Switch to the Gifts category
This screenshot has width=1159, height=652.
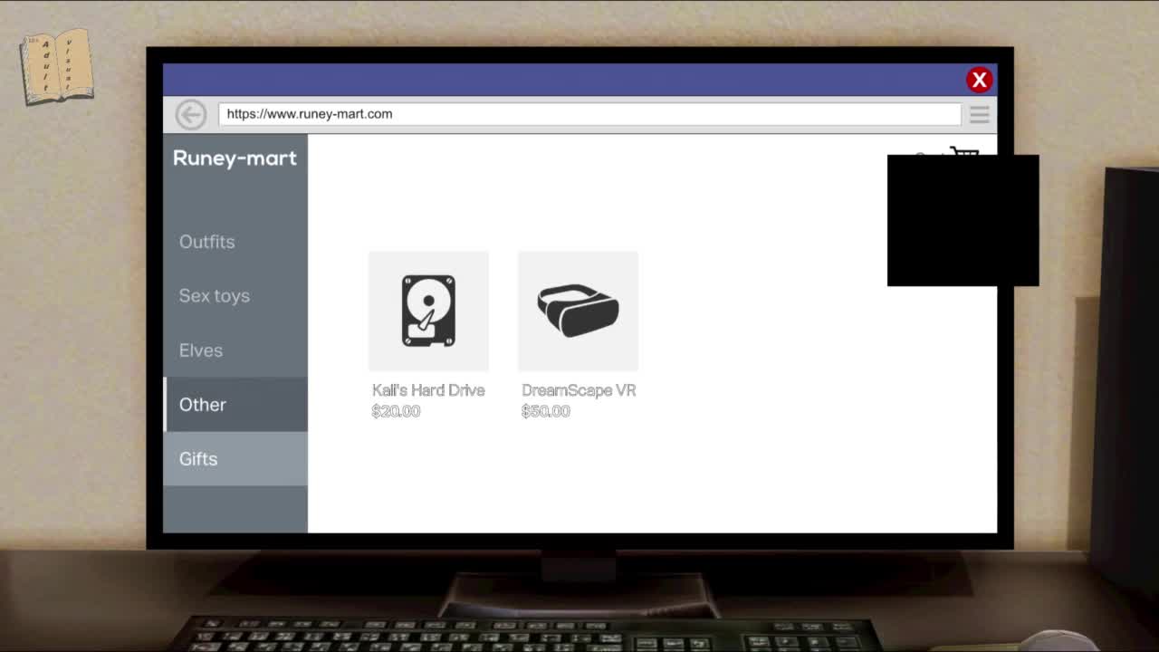[x=198, y=459]
